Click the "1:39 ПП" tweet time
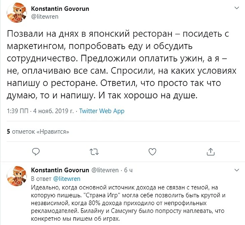Screen dimensions: 245x225 (x=17, y=111)
